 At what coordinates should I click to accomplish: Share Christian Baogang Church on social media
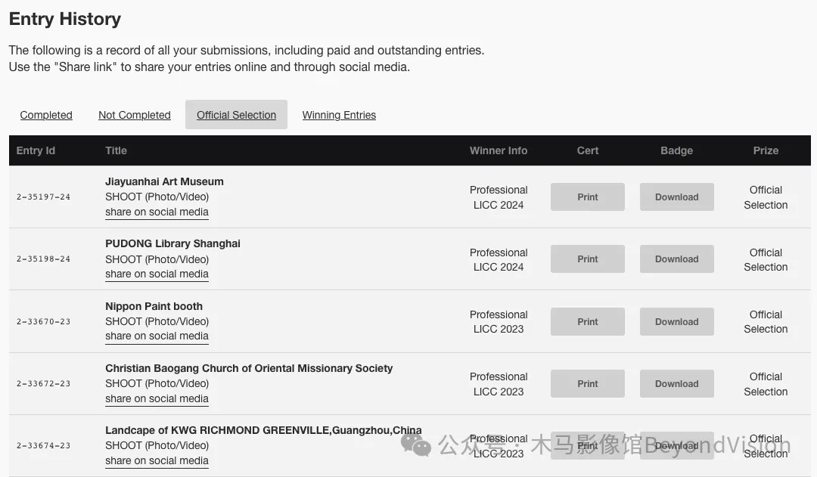(157, 399)
